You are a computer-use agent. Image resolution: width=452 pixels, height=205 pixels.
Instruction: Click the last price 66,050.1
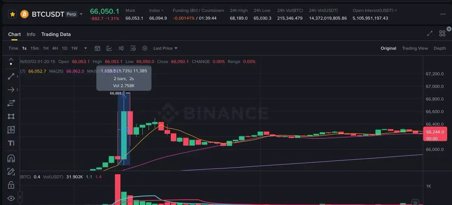(x=105, y=11)
